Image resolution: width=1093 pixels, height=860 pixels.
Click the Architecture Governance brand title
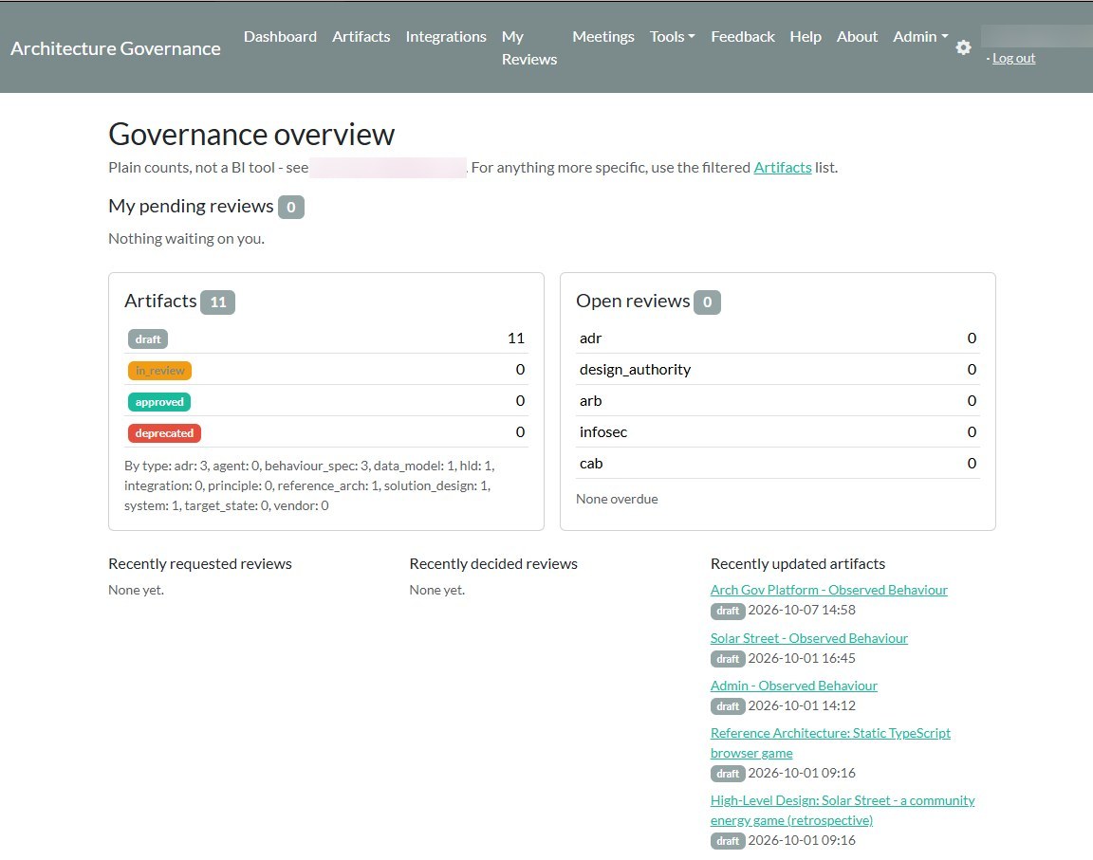pos(116,48)
